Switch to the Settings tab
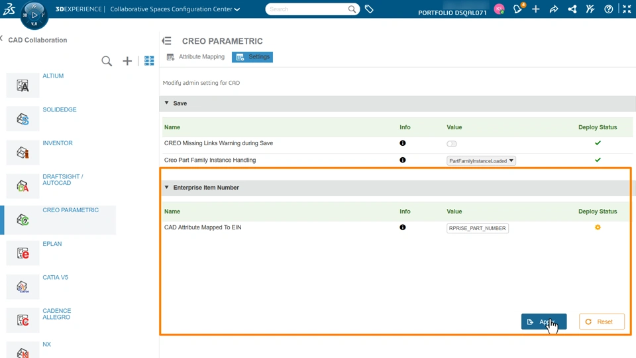 [x=252, y=57]
